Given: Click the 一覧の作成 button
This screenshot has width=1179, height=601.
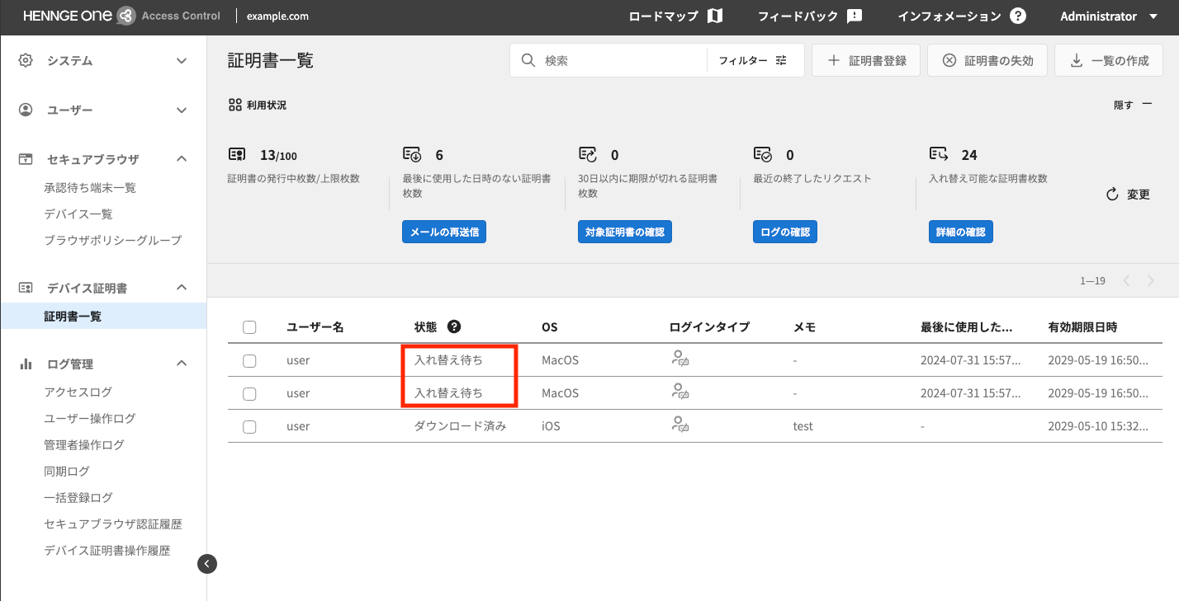Looking at the screenshot, I should 1109,61.
